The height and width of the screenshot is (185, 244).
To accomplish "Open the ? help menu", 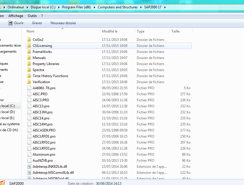I will 42,16.
